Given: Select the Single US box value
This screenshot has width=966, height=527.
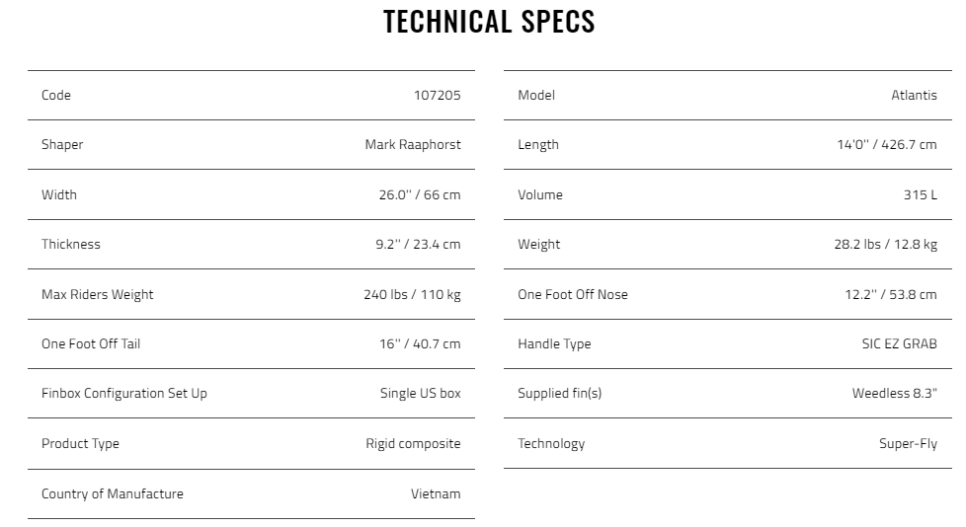Looking at the screenshot, I should 420,394.
